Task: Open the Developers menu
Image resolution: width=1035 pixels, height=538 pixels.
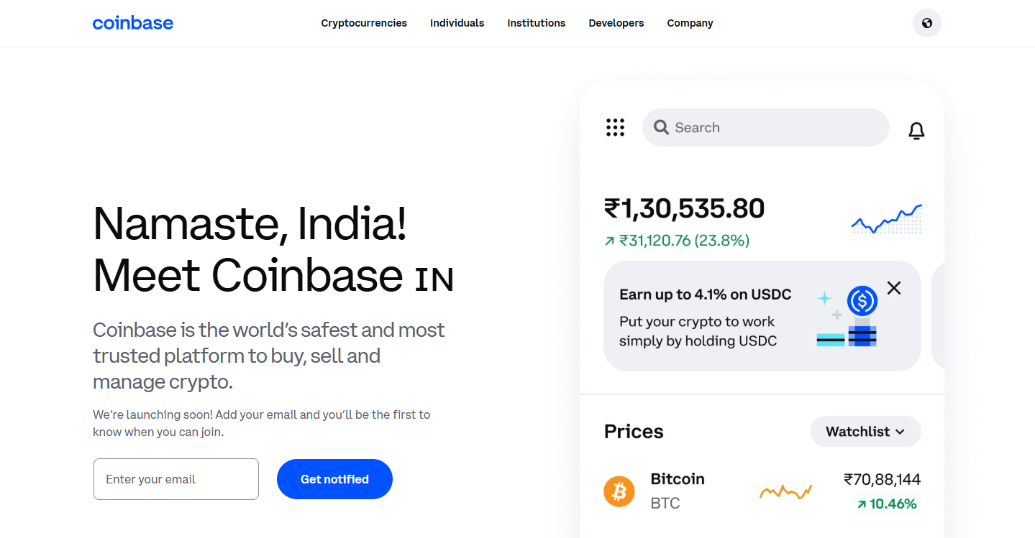Action: point(616,23)
